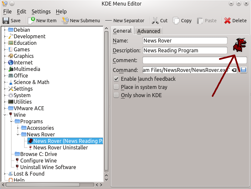The width and height of the screenshot is (251, 189).
Task: Click the New Item toolbar icon
Action: tap(31, 21)
